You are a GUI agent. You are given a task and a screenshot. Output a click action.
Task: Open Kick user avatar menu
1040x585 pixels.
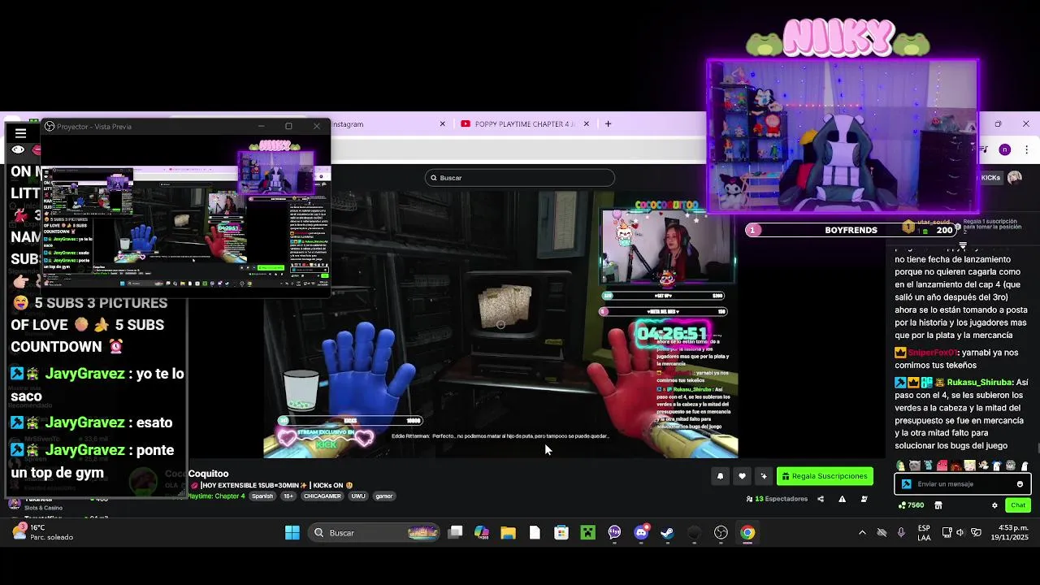(1015, 178)
